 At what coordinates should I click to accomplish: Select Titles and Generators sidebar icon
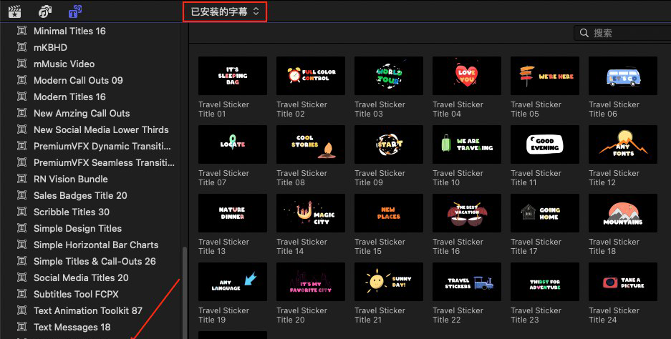point(75,11)
